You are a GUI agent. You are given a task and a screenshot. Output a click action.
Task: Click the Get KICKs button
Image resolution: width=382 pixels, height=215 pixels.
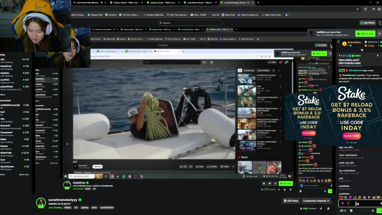coord(367,23)
